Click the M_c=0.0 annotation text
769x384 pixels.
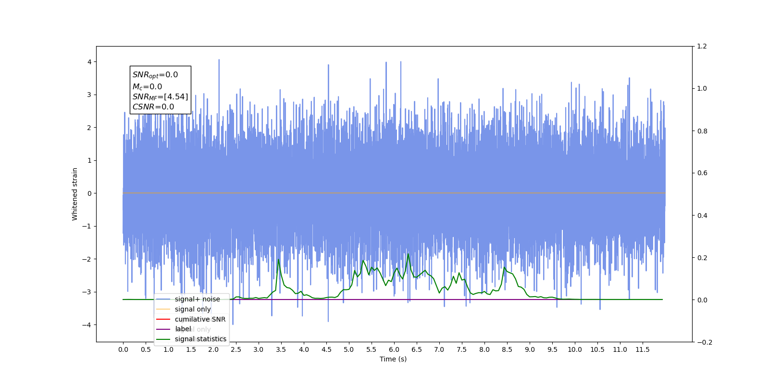pos(147,87)
